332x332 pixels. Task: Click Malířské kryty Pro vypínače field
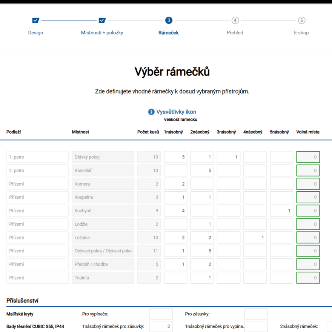click(x=161, y=314)
